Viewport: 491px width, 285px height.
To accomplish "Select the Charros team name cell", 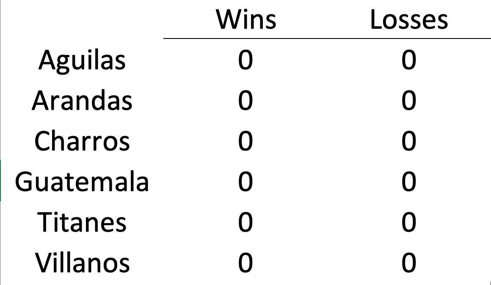I will coord(82,141).
